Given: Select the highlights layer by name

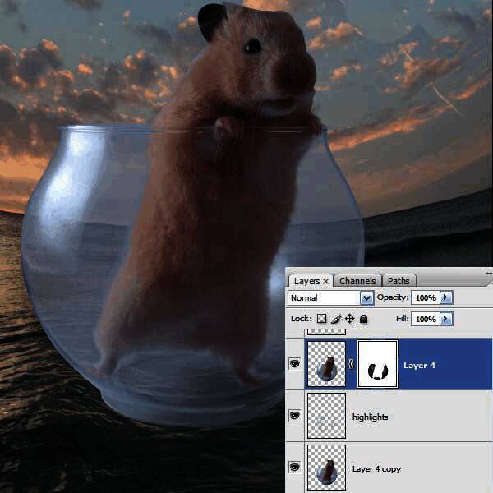Looking at the screenshot, I should 370,417.
